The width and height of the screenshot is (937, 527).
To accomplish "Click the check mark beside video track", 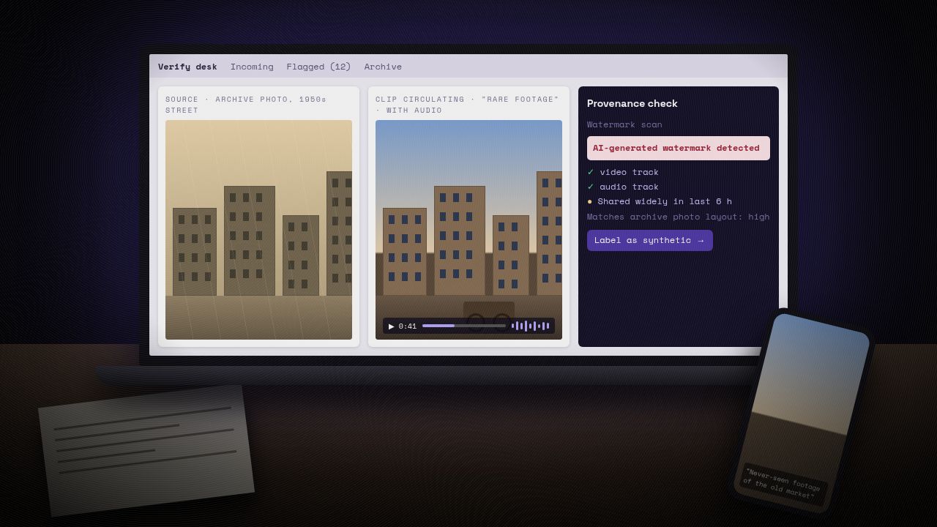I will [x=591, y=172].
